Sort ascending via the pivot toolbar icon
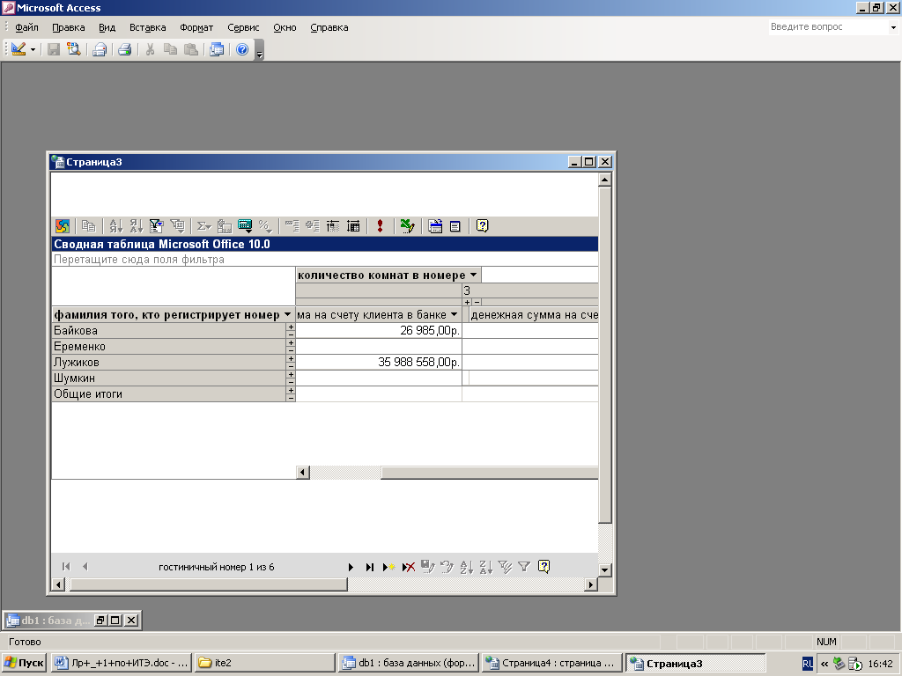 tap(115, 226)
